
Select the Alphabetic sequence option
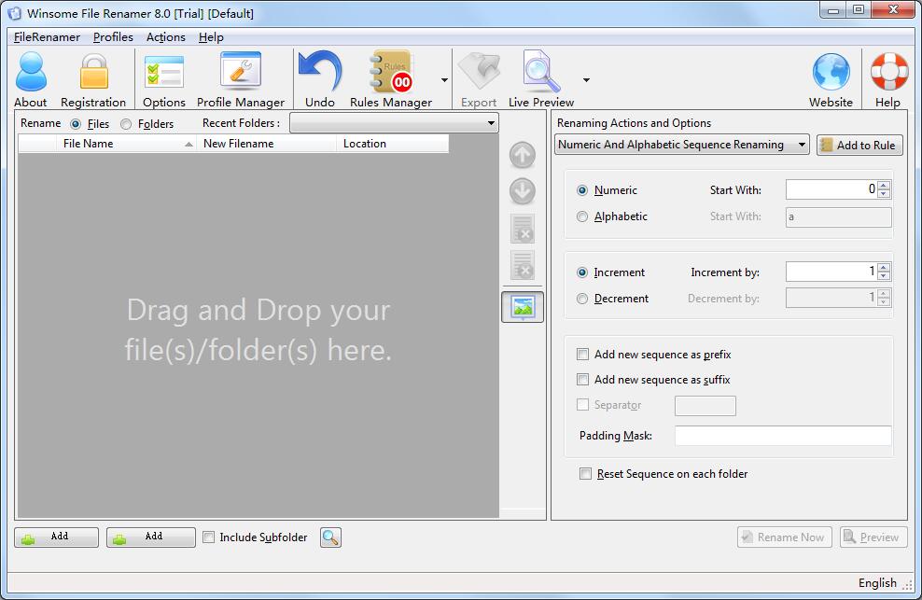coord(582,216)
